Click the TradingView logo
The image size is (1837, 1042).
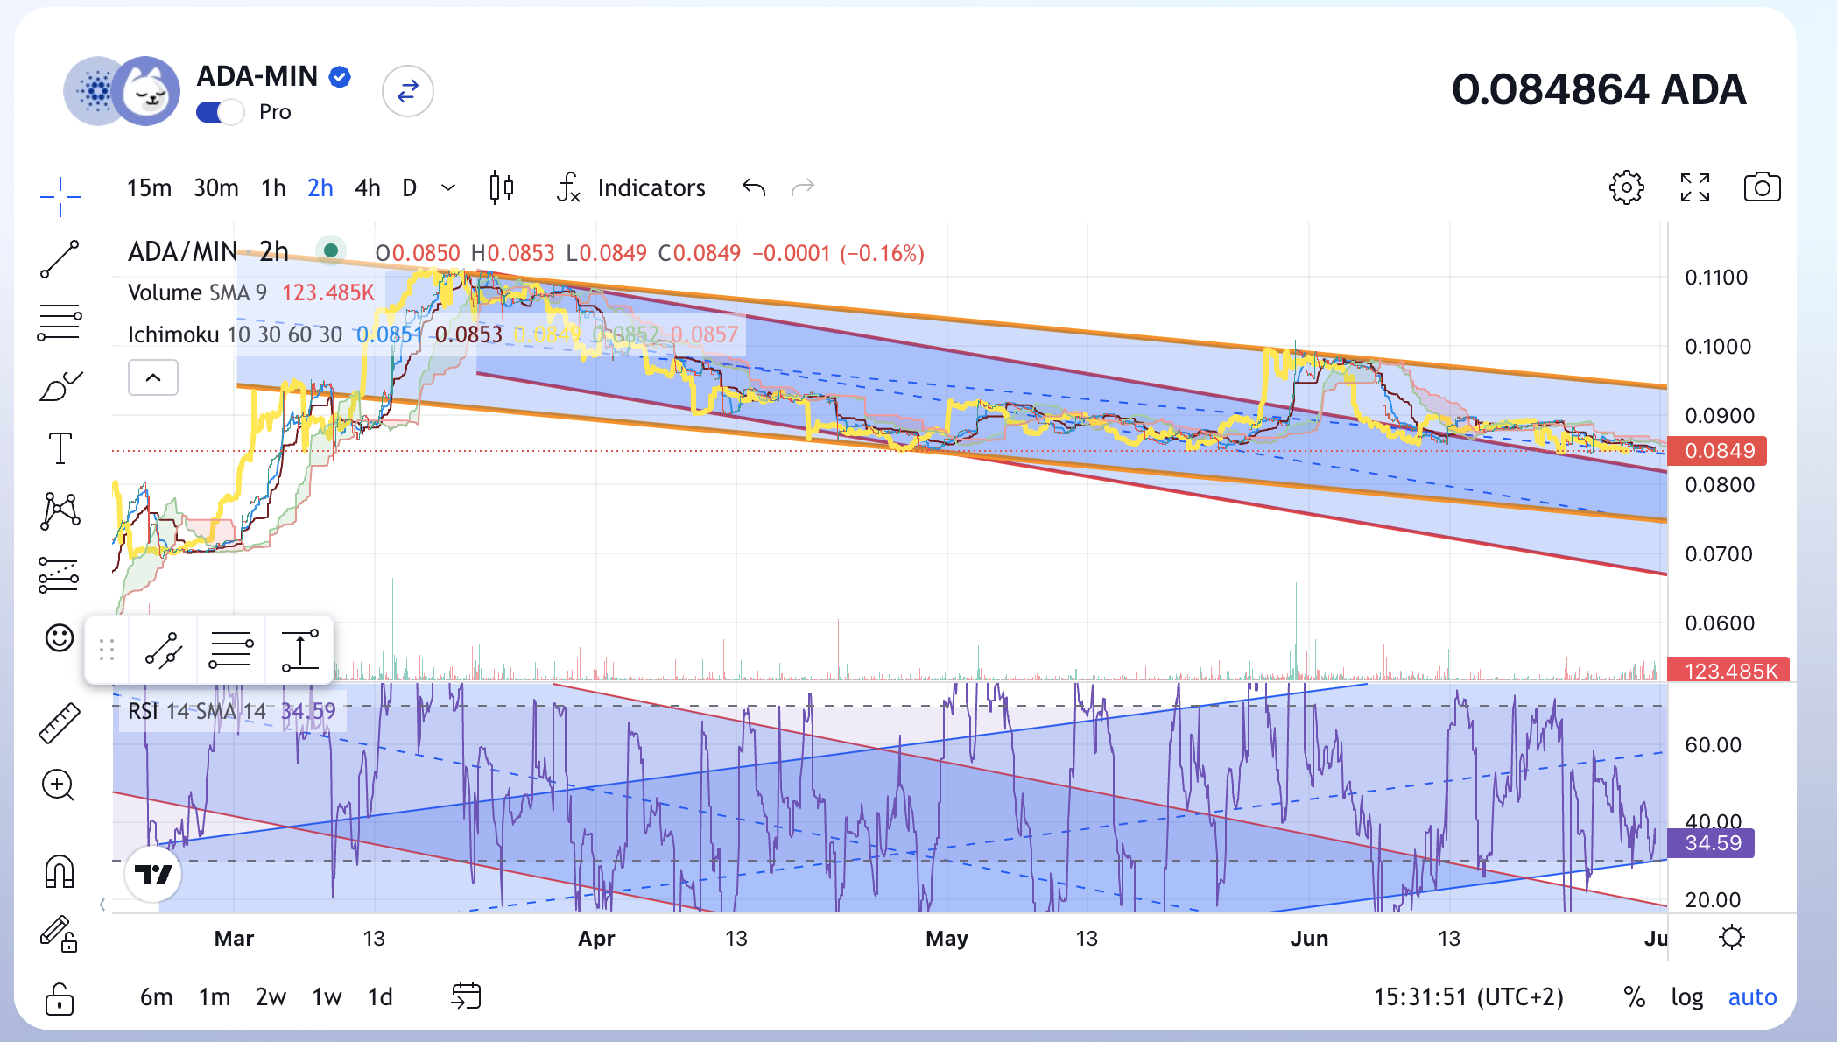click(x=153, y=874)
